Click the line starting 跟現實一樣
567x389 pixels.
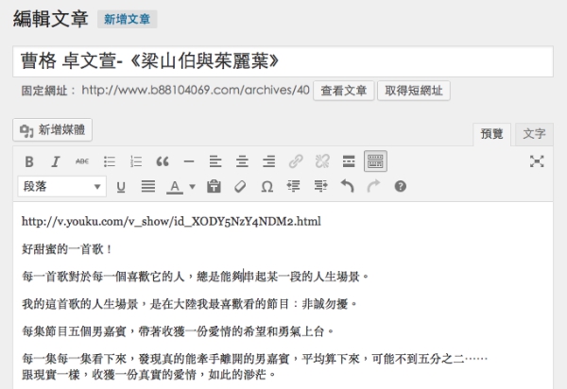click(148, 375)
